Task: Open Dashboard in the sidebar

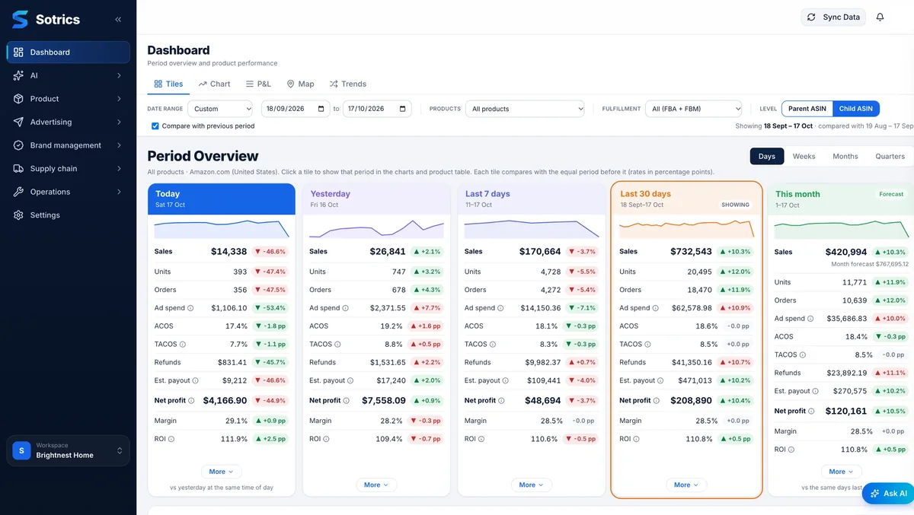Action: pos(69,52)
